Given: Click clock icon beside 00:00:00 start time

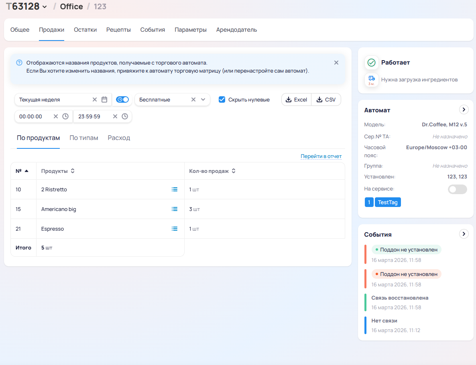Looking at the screenshot, I should [x=65, y=116].
